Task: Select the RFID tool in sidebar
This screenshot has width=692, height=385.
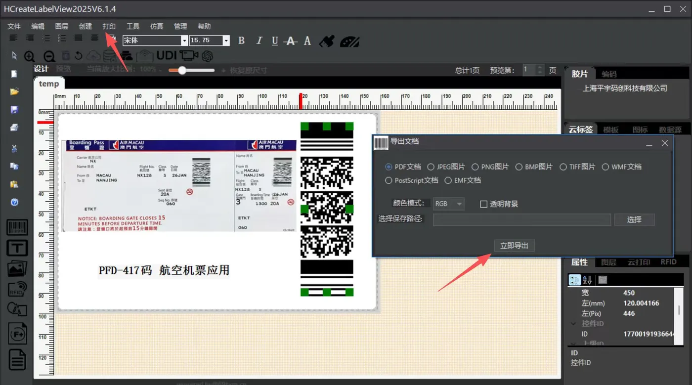Action: (17, 289)
